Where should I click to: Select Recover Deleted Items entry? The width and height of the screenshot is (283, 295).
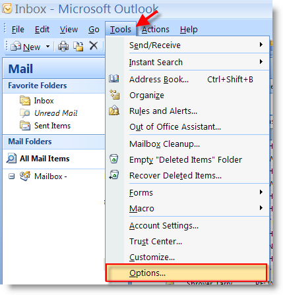187,175
